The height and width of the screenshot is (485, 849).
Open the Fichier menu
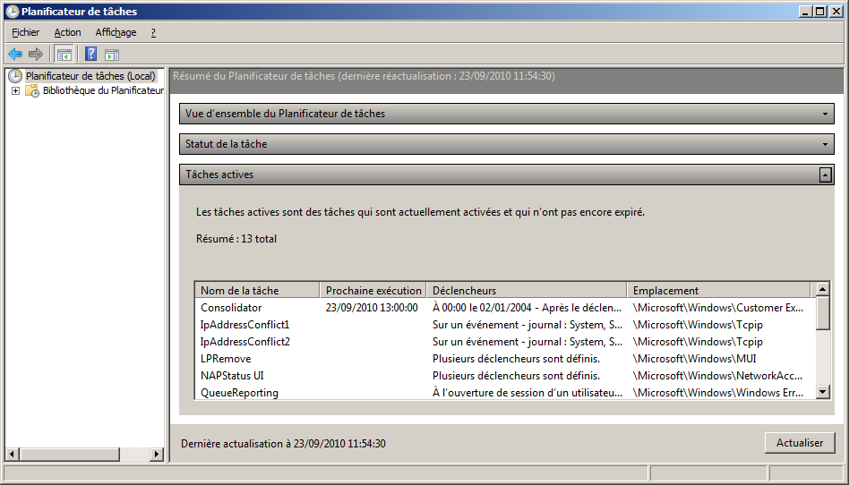26,32
